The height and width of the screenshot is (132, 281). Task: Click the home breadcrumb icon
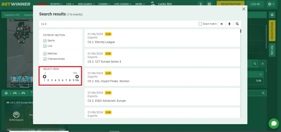pos(6,93)
